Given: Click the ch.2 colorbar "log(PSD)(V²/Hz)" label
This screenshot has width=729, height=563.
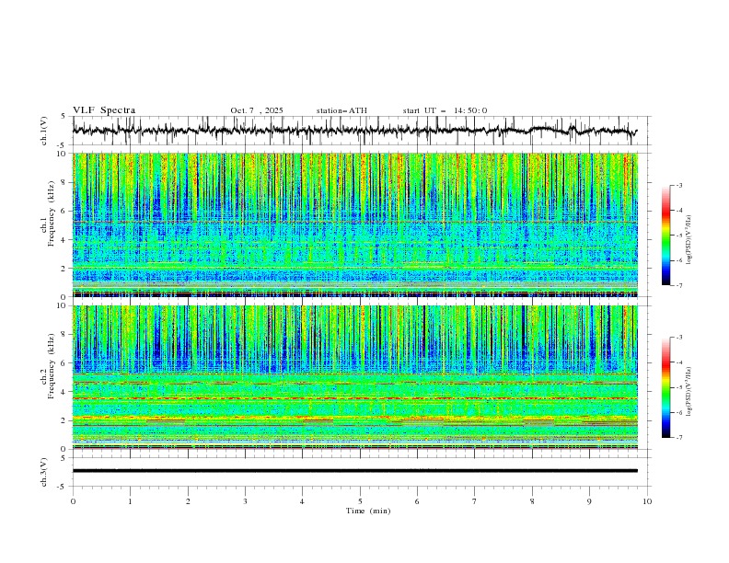Looking at the screenshot, I should (689, 391).
